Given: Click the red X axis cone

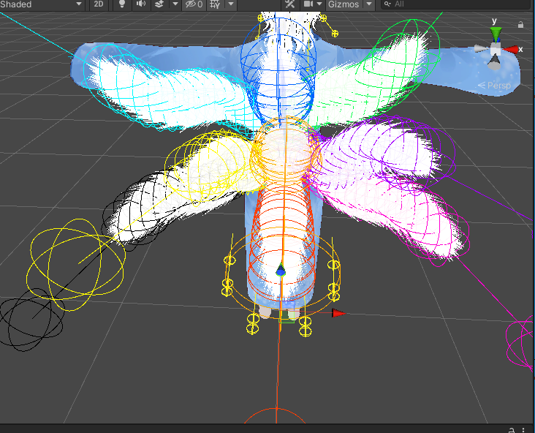Looking at the screenshot, I should (x=512, y=50).
